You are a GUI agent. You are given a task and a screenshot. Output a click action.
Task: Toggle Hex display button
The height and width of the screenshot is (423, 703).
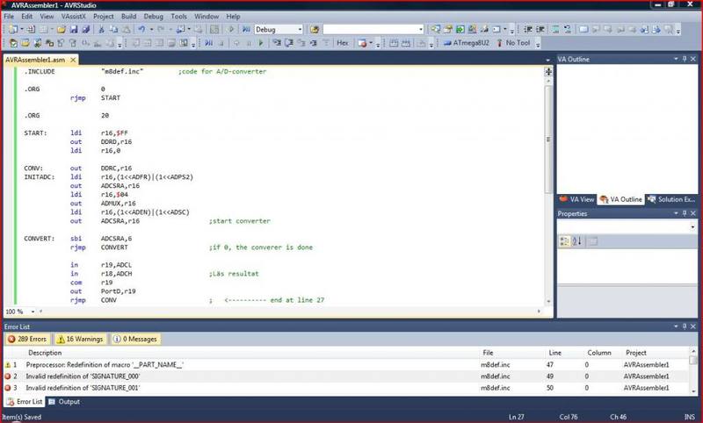point(343,43)
